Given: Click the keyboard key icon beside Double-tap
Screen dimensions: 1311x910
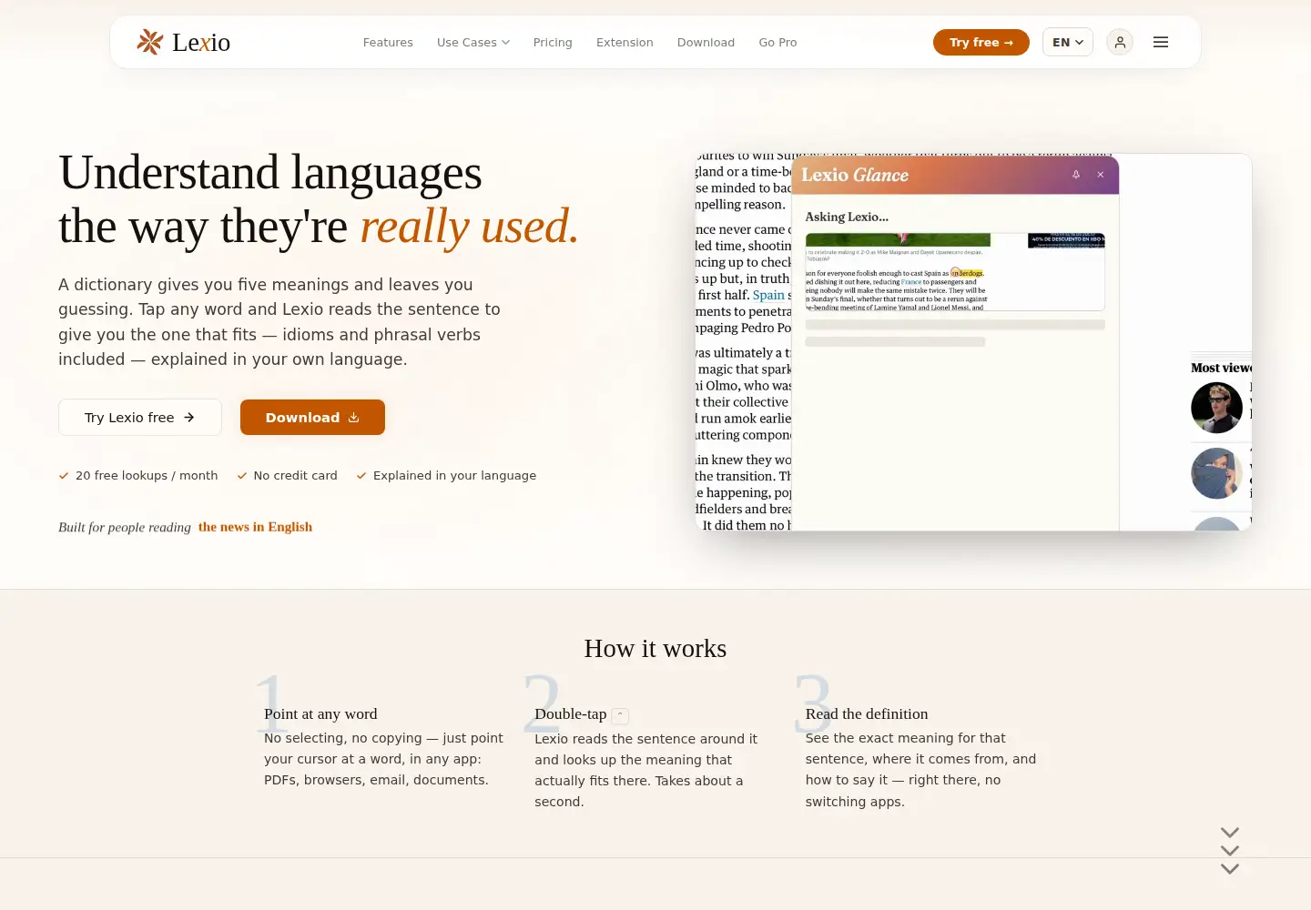Looking at the screenshot, I should 620,715.
